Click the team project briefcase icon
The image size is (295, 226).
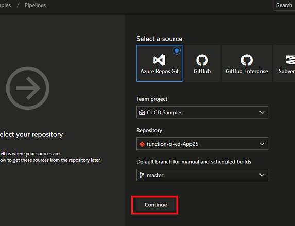pyautogui.click(x=142, y=113)
